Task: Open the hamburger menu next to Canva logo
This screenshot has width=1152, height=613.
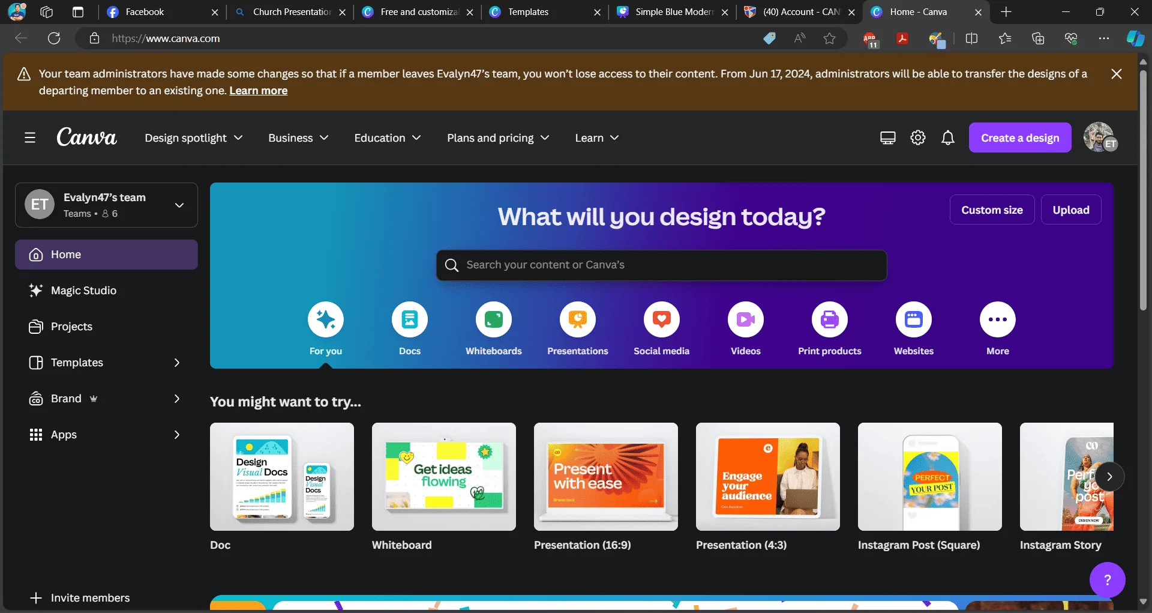Action: tap(30, 138)
